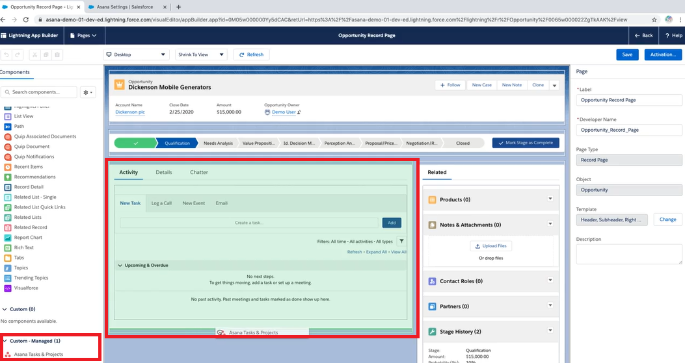The height and width of the screenshot is (363, 685).
Task: Click the Quip Notifications component icon
Action: pyautogui.click(x=7, y=156)
